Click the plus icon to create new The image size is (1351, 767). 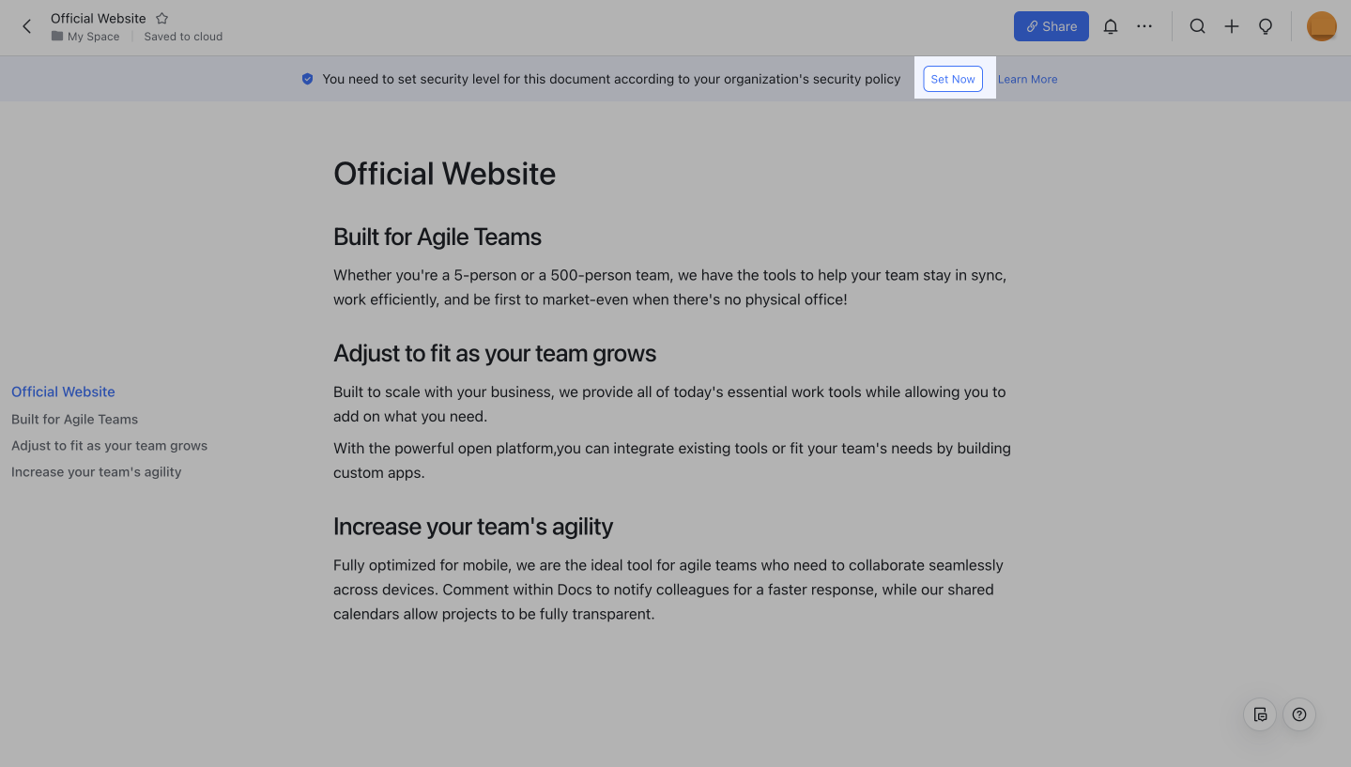[1232, 26]
